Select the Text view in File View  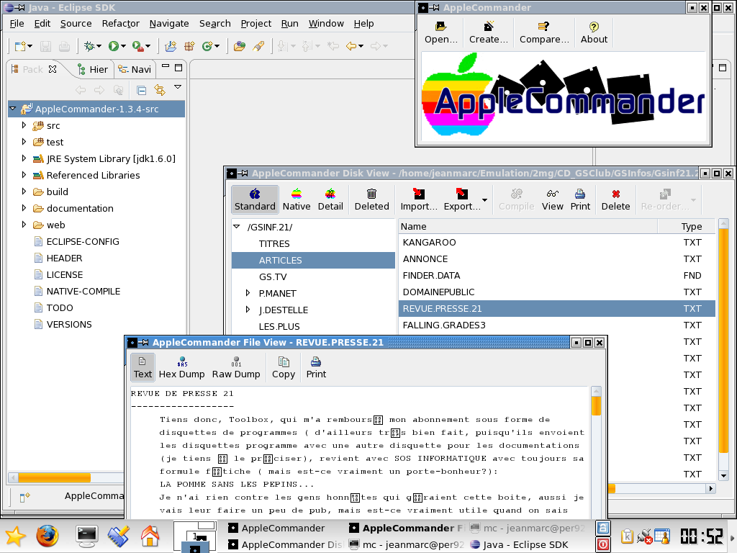[143, 368]
